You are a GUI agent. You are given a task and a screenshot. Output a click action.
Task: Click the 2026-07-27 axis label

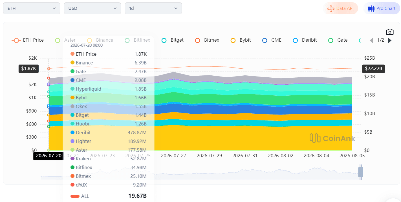173,156
